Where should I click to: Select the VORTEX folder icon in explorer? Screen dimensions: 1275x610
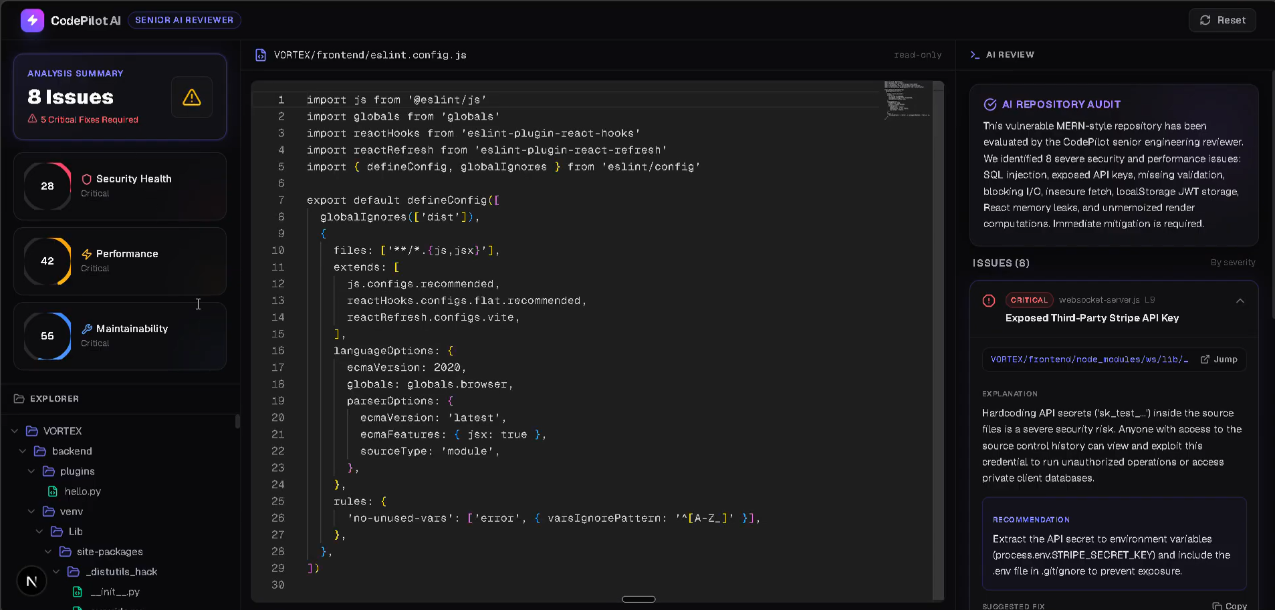tap(31, 431)
